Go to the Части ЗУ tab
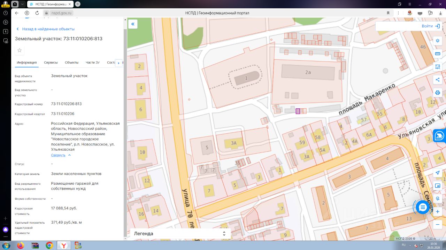The width and height of the screenshot is (446, 250). point(93,62)
